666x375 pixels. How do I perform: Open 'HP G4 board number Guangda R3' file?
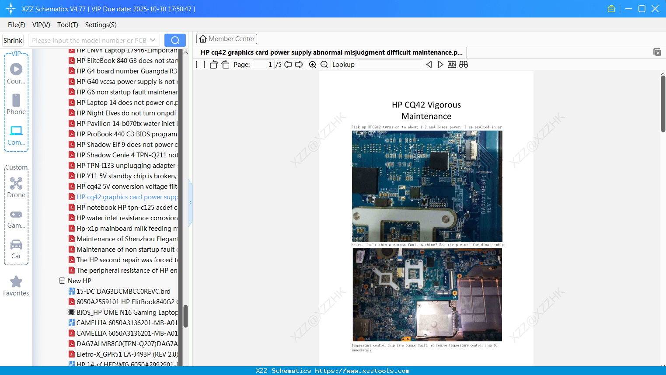coord(123,71)
